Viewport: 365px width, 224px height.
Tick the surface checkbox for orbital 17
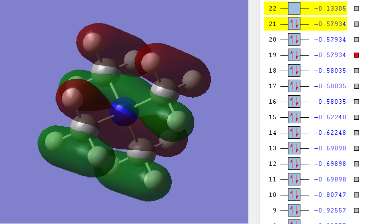click(x=356, y=86)
